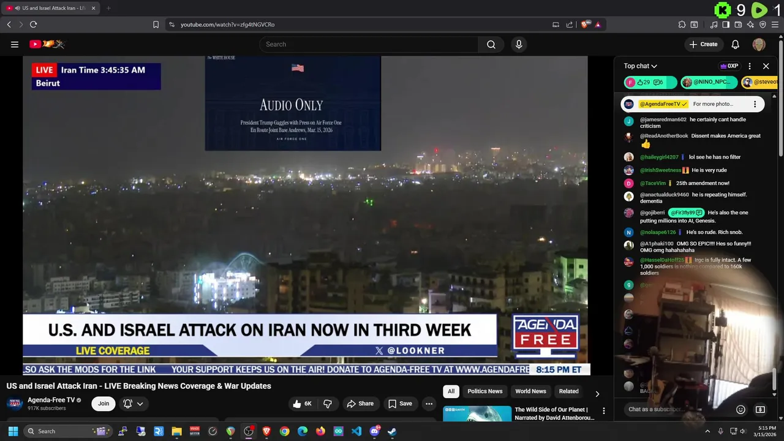
Task: Open more actions menu below the video
Action: coord(429,404)
